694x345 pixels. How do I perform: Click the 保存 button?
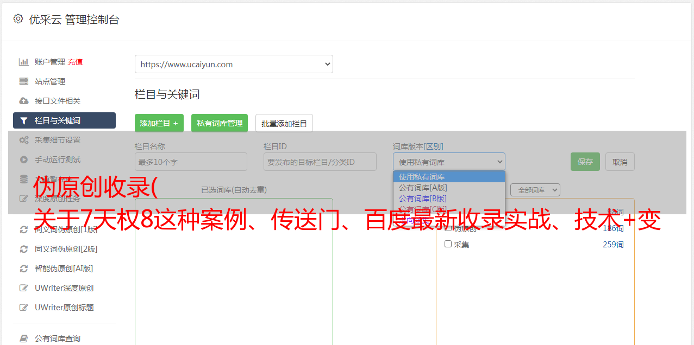click(585, 162)
